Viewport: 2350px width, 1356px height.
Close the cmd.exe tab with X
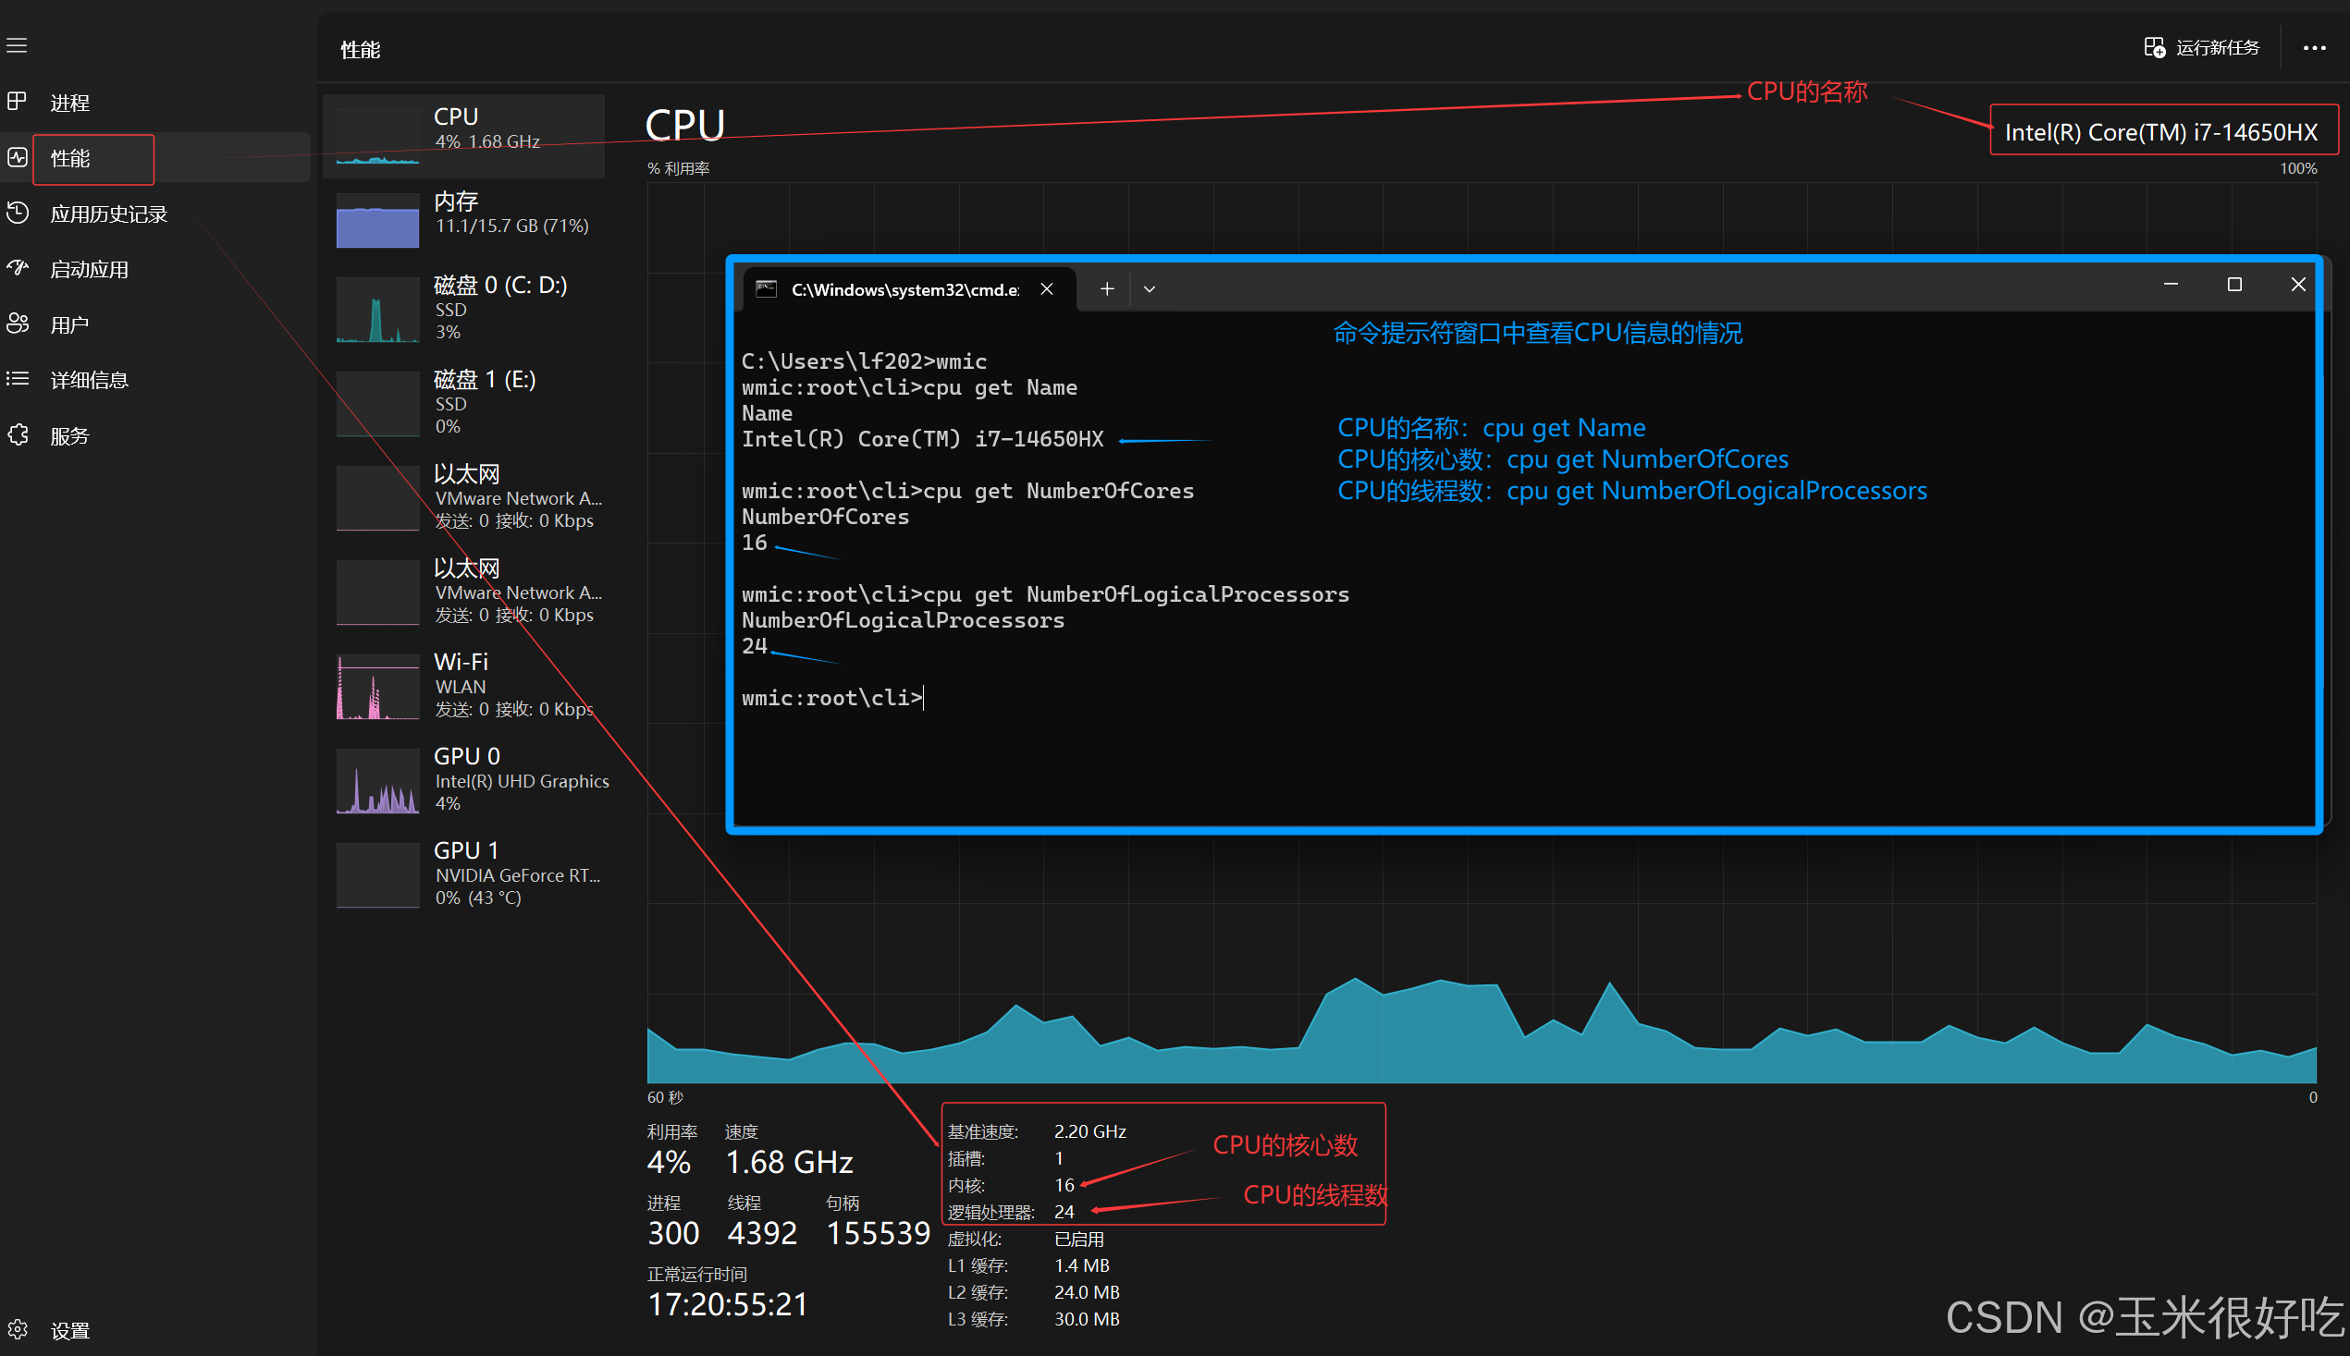(x=1046, y=289)
